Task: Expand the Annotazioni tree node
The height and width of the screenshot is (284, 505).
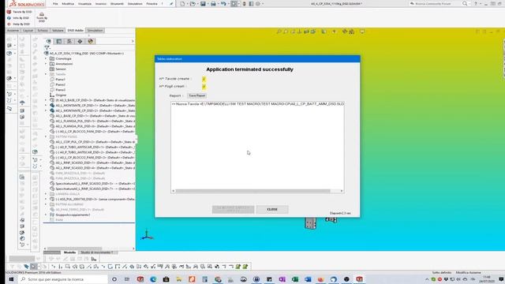Action: pyautogui.click(x=46, y=64)
